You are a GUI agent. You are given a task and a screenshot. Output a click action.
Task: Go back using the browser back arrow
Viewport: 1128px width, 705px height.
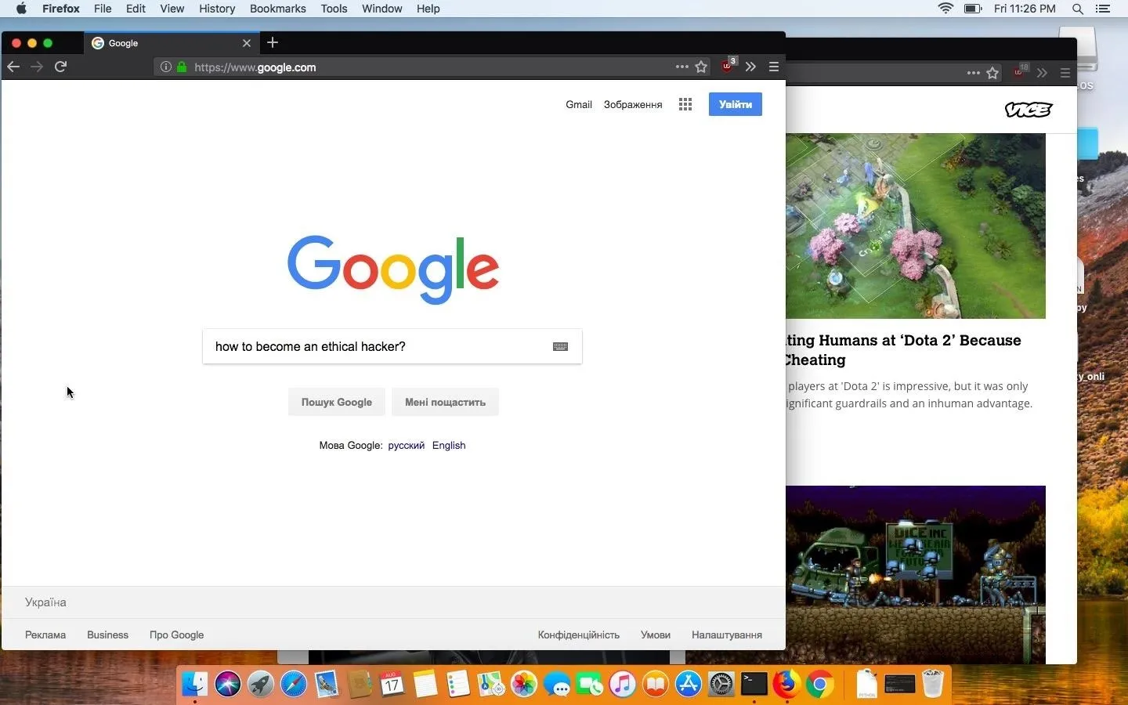pyautogui.click(x=13, y=67)
